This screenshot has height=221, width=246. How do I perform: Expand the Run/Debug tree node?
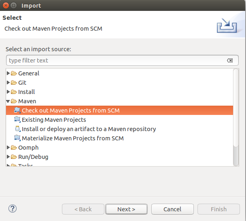pyautogui.click(x=8, y=157)
